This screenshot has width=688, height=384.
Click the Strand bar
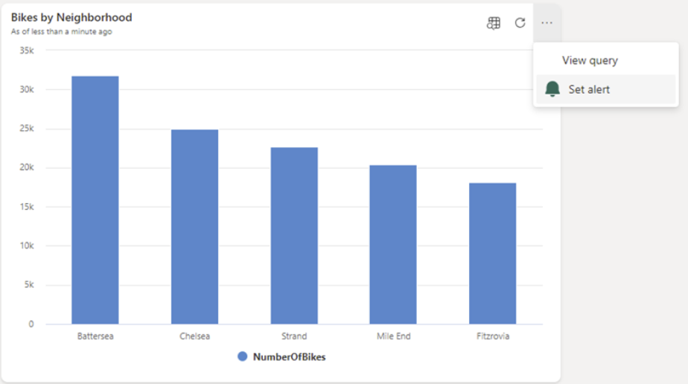pyautogui.click(x=294, y=235)
